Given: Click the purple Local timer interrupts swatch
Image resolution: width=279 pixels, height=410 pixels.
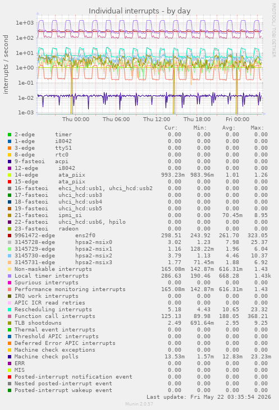Looking at the screenshot, I should coord(10,276).
